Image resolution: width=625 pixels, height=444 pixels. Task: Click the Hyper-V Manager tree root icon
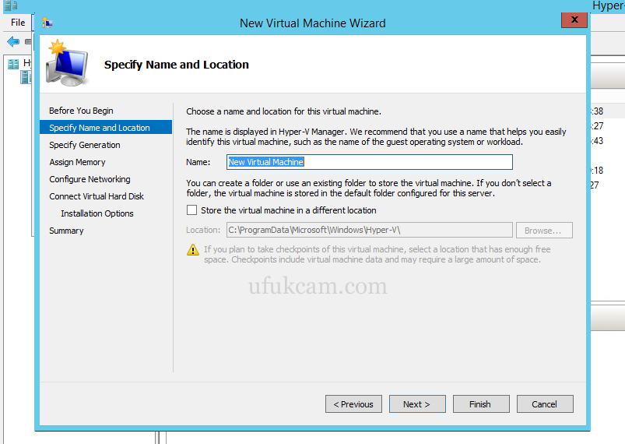(13, 64)
